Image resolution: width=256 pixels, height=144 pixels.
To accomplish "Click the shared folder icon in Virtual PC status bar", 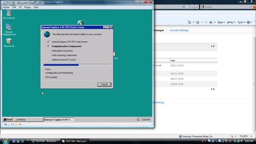I will click(16, 124).
